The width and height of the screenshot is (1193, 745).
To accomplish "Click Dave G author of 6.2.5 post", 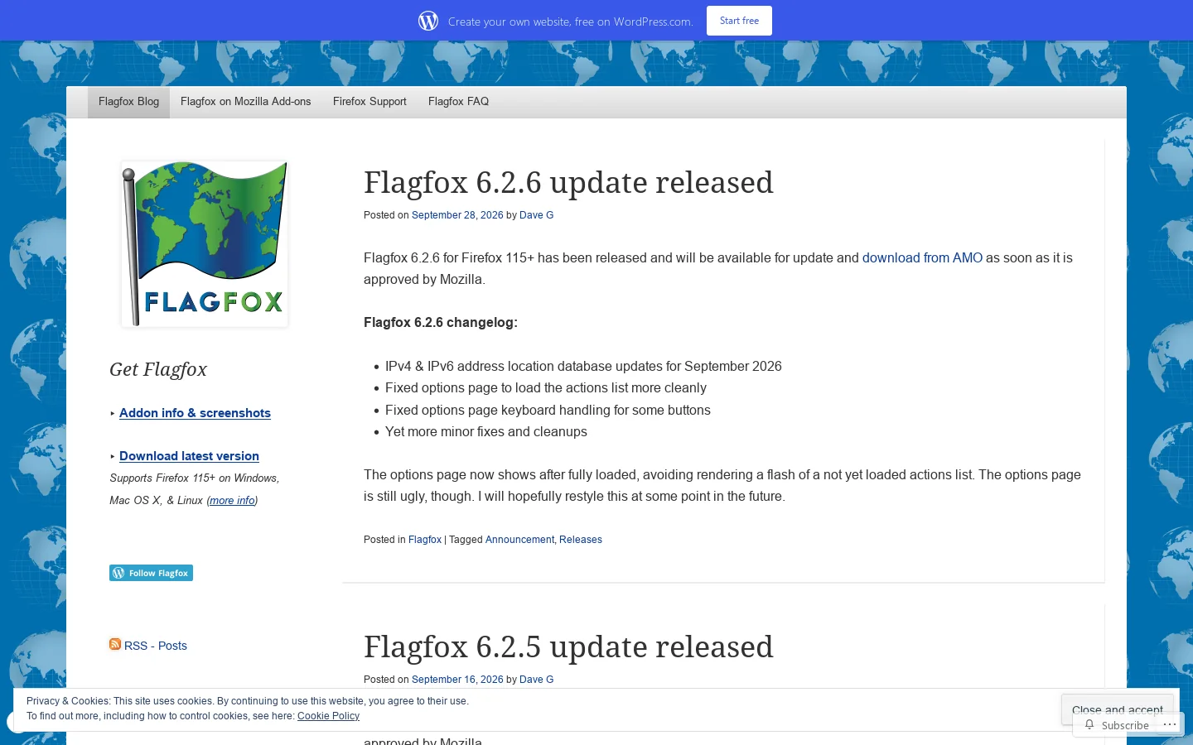I will click(536, 680).
